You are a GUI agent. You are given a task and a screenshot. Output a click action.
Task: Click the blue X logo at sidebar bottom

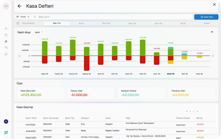(6, 132)
